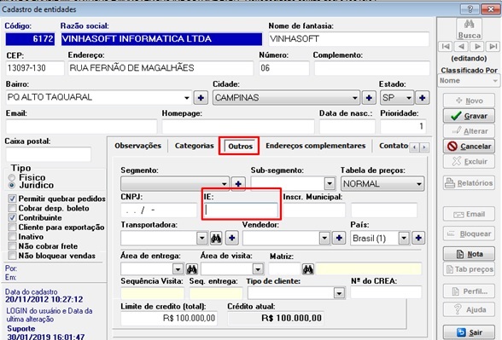Open the País dropdown showing Brasil
This screenshot has width=502, height=340.
click(x=404, y=238)
